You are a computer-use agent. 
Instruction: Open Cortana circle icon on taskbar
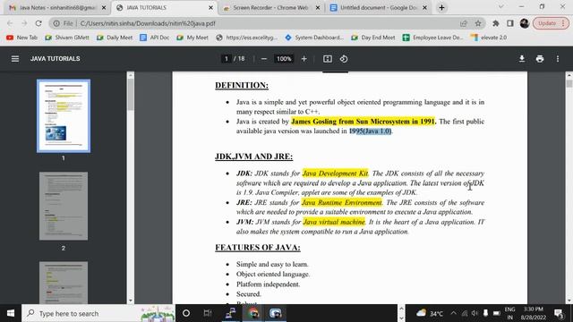click(186, 313)
